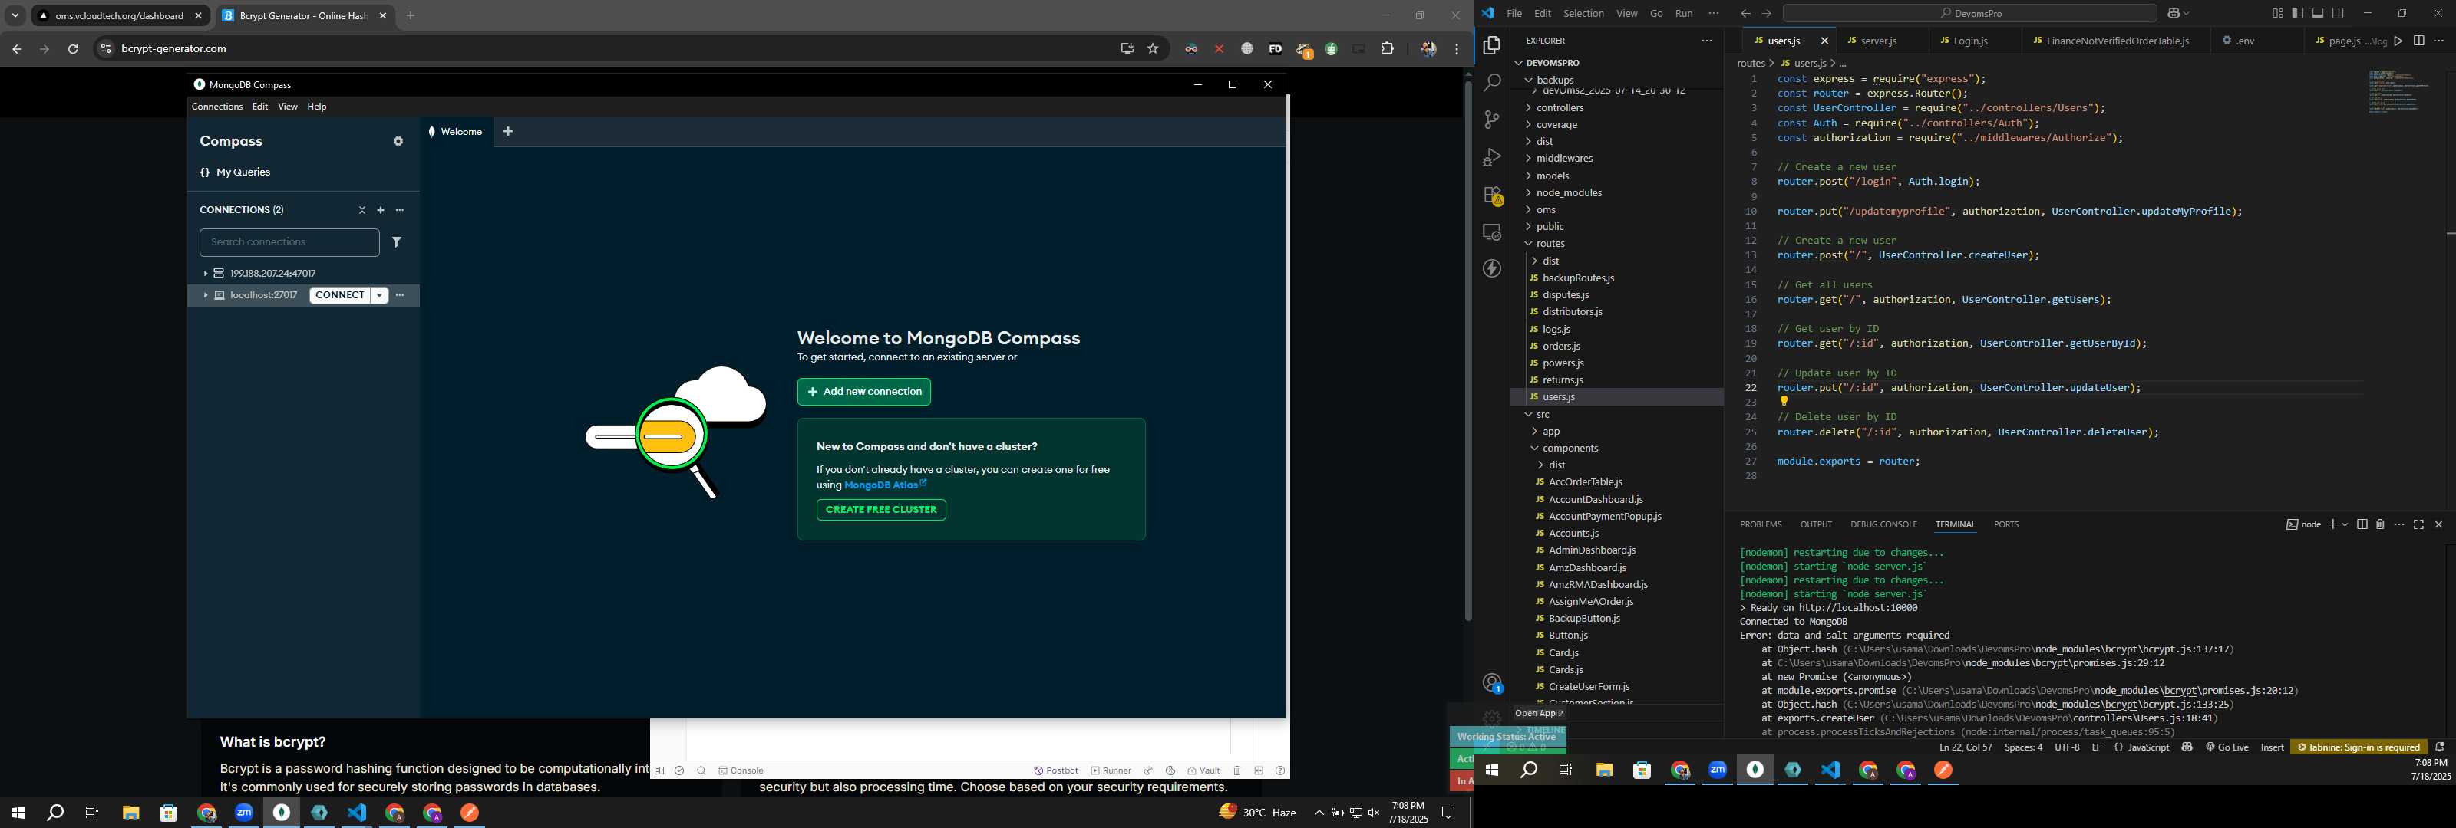The image size is (2456, 828).
Task: Toggle Secondary Side Bar in VS Code
Action: [2338, 13]
